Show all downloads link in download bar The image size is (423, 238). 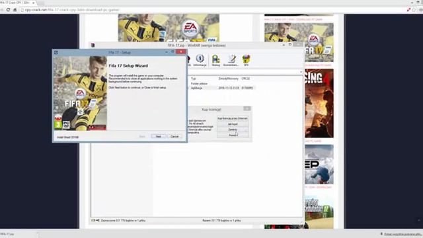click(x=403, y=234)
